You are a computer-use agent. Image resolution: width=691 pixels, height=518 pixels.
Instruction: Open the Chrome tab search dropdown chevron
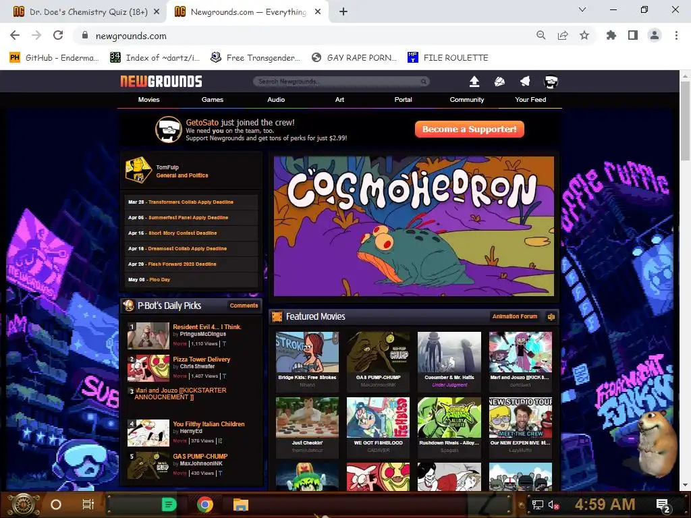582,9
